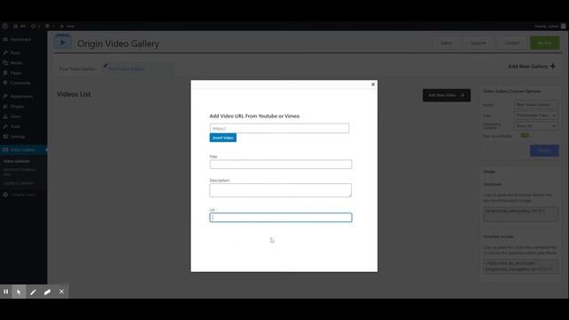
Task: Open the Advanced Features PRO submenu item
Action: pyautogui.click(x=20, y=172)
